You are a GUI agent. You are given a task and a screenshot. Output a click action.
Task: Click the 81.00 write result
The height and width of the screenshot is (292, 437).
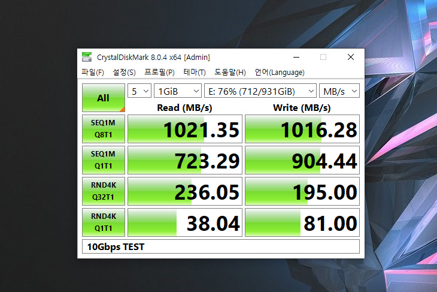pyautogui.click(x=302, y=222)
